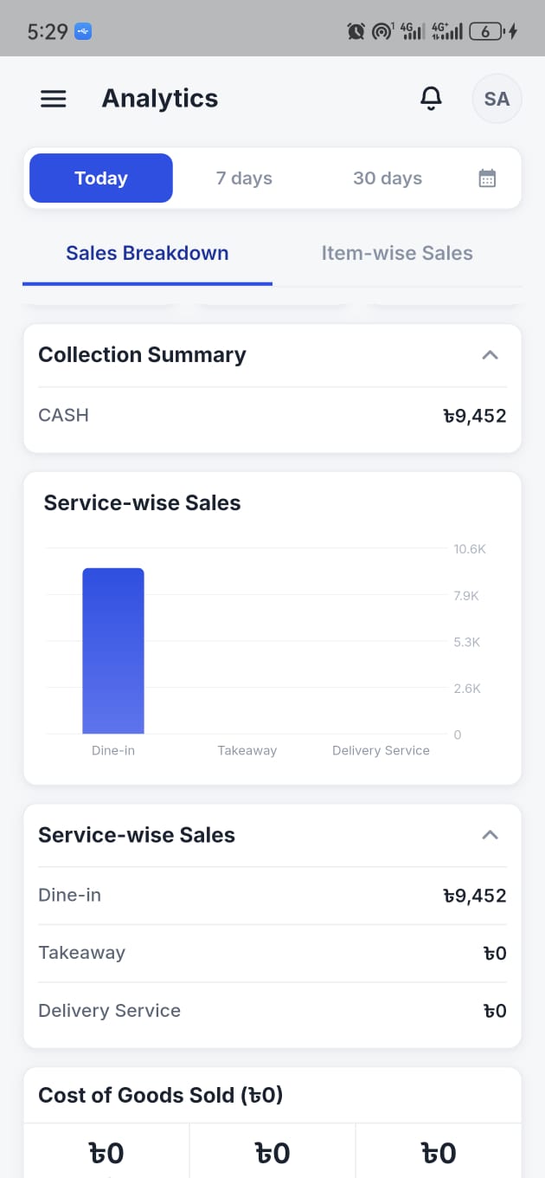Open notifications bell

pos(431,99)
